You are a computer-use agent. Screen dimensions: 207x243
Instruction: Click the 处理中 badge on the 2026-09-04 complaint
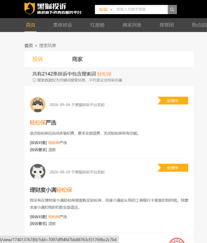(173, 101)
